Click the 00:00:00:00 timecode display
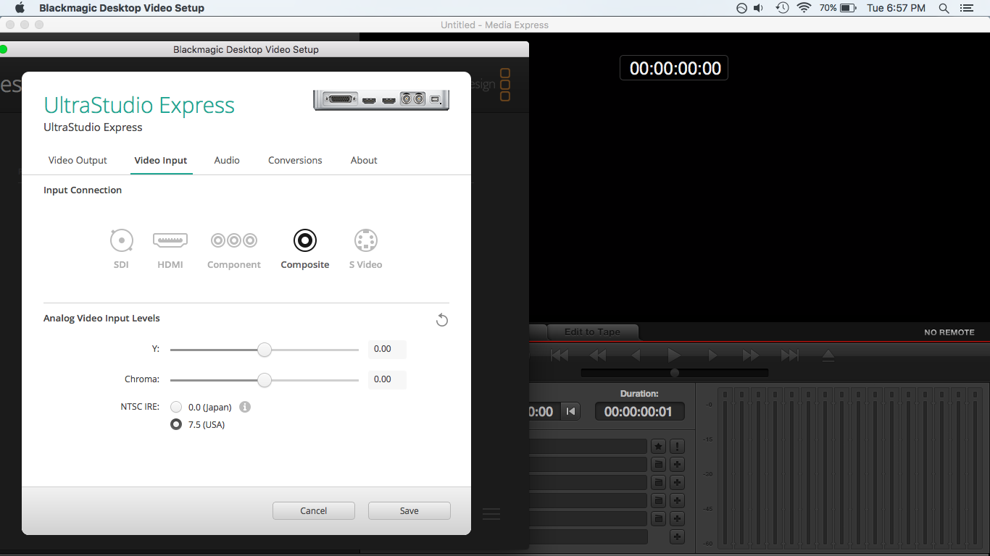Screen dimensions: 990x556 [674, 68]
